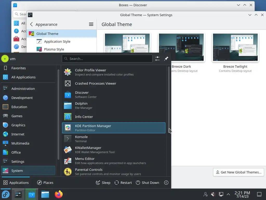The image size is (266, 200).
Task: Click Discover taskbar icon
Action: click(31, 194)
